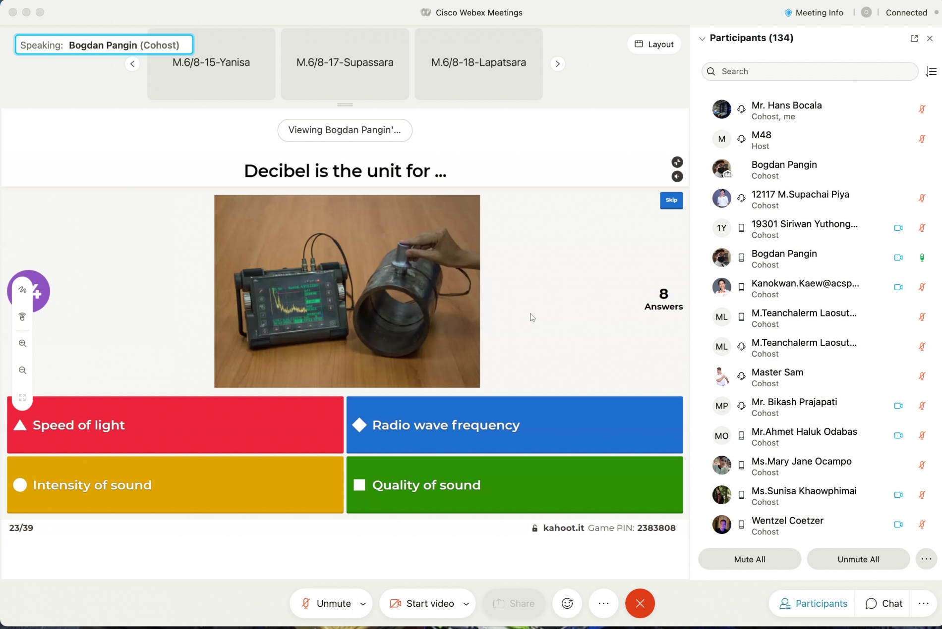The height and width of the screenshot is (629, 942).
Task: Choose the Radio wave frequency answer
Action: click(x=515, y=425)
